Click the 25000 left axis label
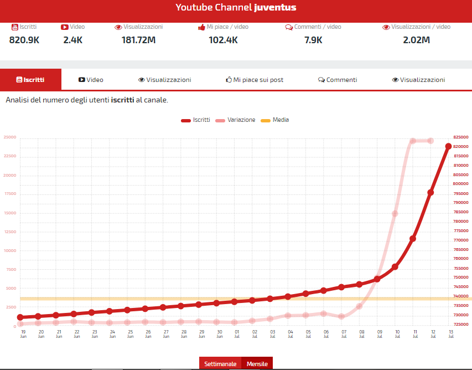This screenshot has width=472, height=370. (10, 137)
